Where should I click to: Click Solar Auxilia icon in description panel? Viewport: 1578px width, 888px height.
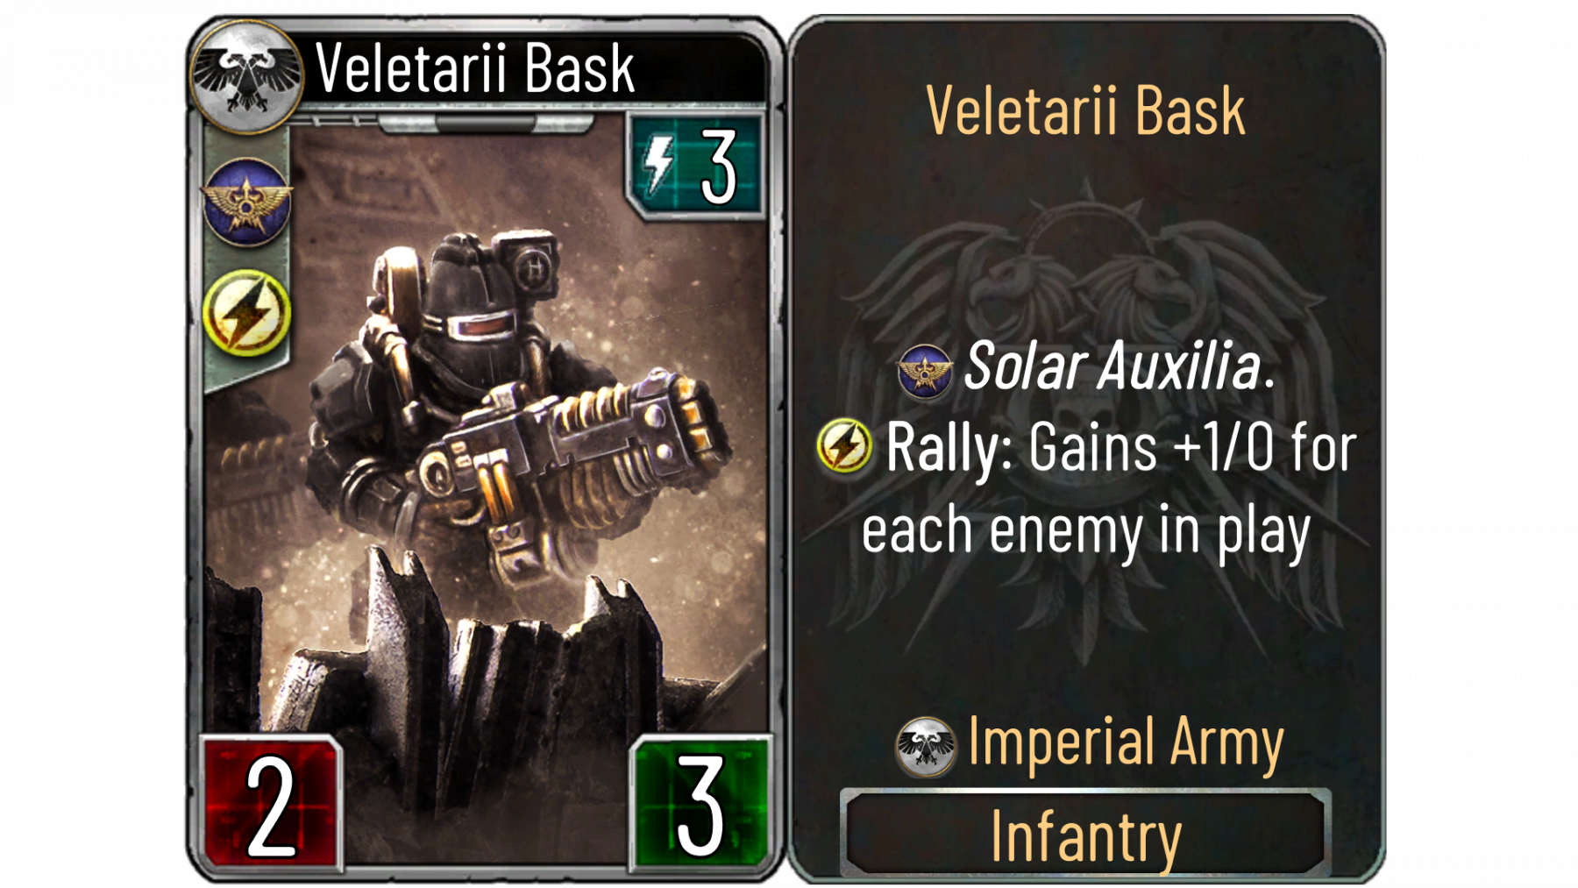click(x=925, y=371)
